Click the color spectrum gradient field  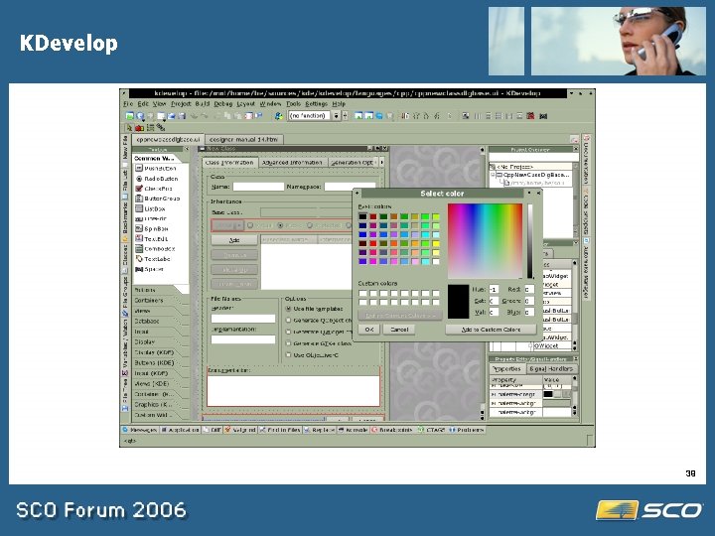coord(485,240)
